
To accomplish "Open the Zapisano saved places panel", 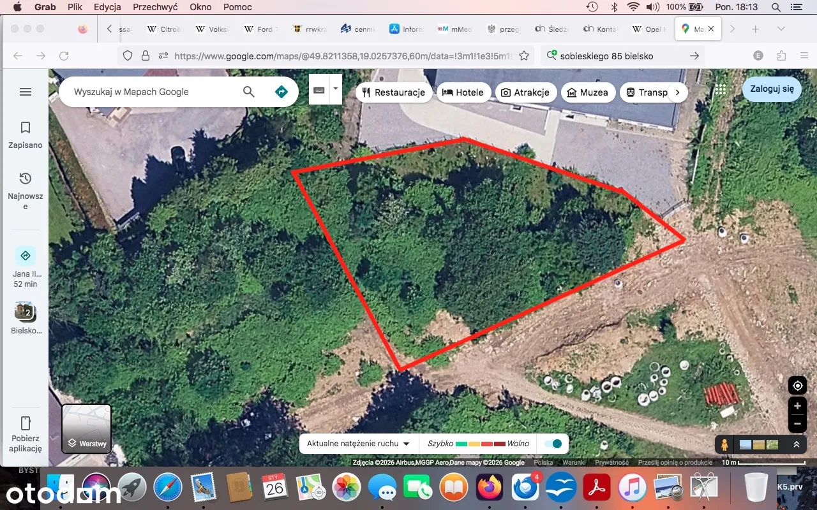I will coord(26,135).
